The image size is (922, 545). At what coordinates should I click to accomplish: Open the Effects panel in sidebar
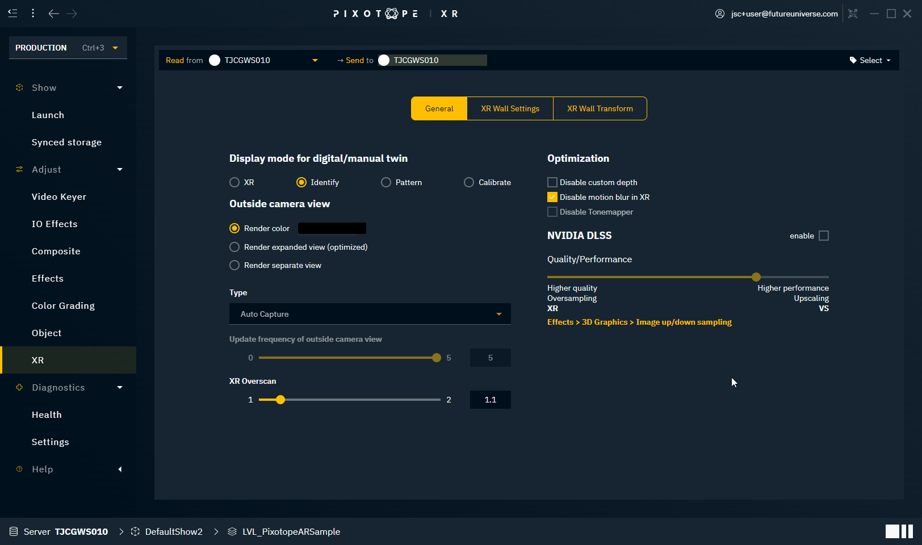click(48, 278)
